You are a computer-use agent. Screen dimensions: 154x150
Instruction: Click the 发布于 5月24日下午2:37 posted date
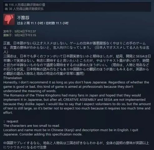point(20,31)
